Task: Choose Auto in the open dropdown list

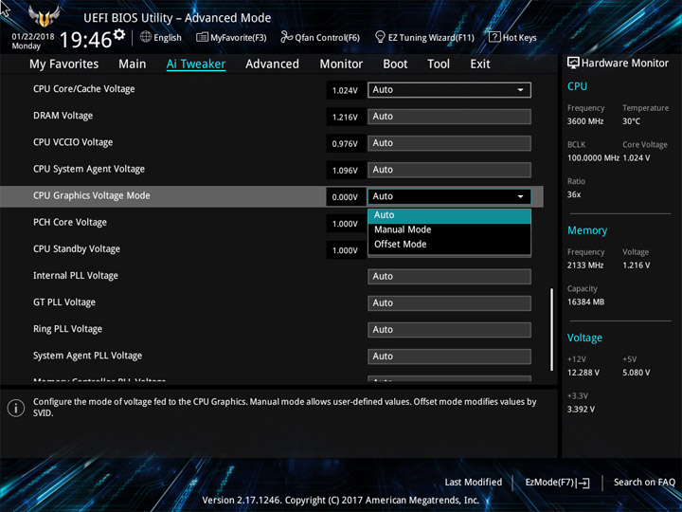Action: (449, 215)
